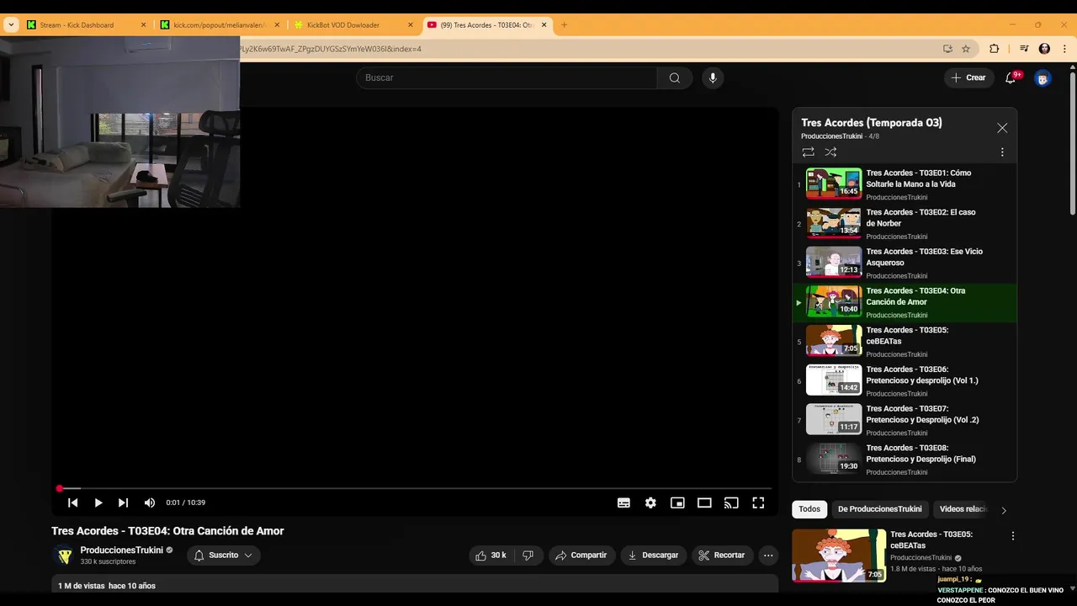Image resolution: width=1077 pixels, height=606 pixels.
Task: Toggle playlist shuffle
Action: click(830, 152)
